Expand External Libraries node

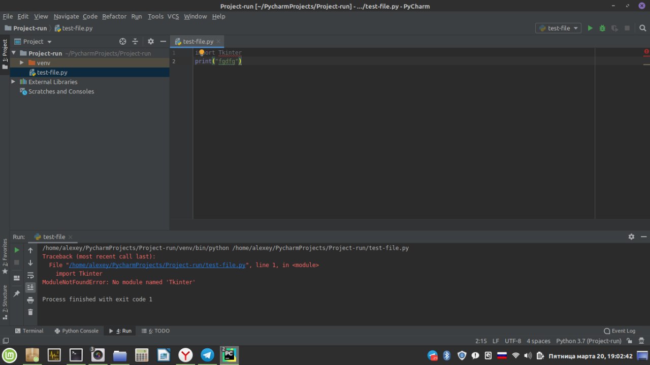point(13,82)
